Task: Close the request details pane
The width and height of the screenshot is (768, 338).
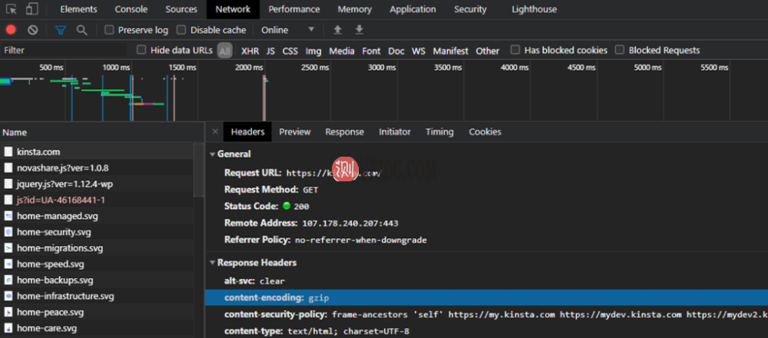Action: 215,132
